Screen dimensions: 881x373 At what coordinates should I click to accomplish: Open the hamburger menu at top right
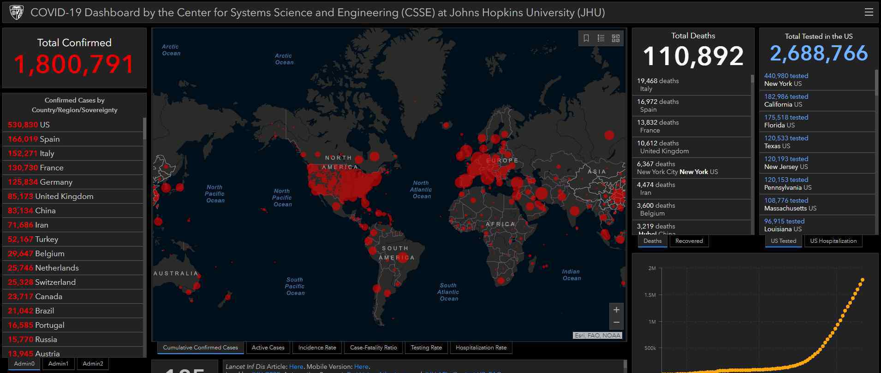pos(869,12)
